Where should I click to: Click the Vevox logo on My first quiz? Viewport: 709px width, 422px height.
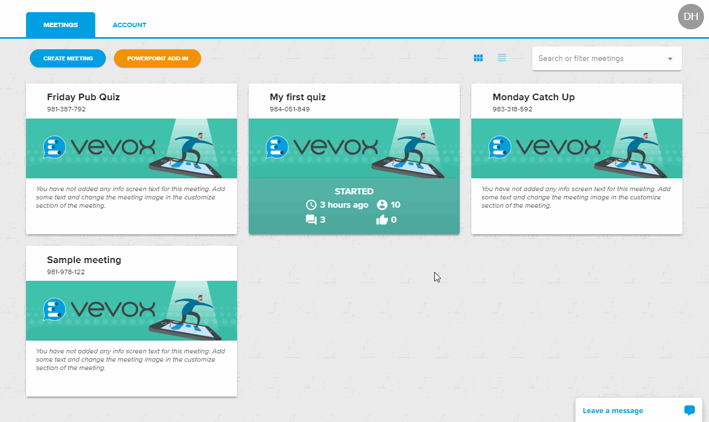[x=322, y=147]
